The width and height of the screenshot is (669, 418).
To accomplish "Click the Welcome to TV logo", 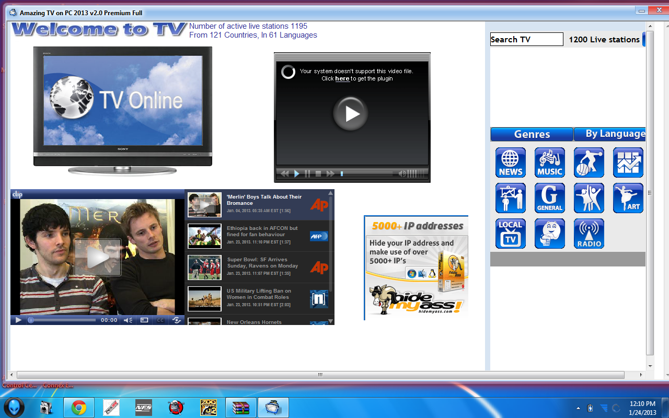I will pyautogui.click(x=99, y=29).
